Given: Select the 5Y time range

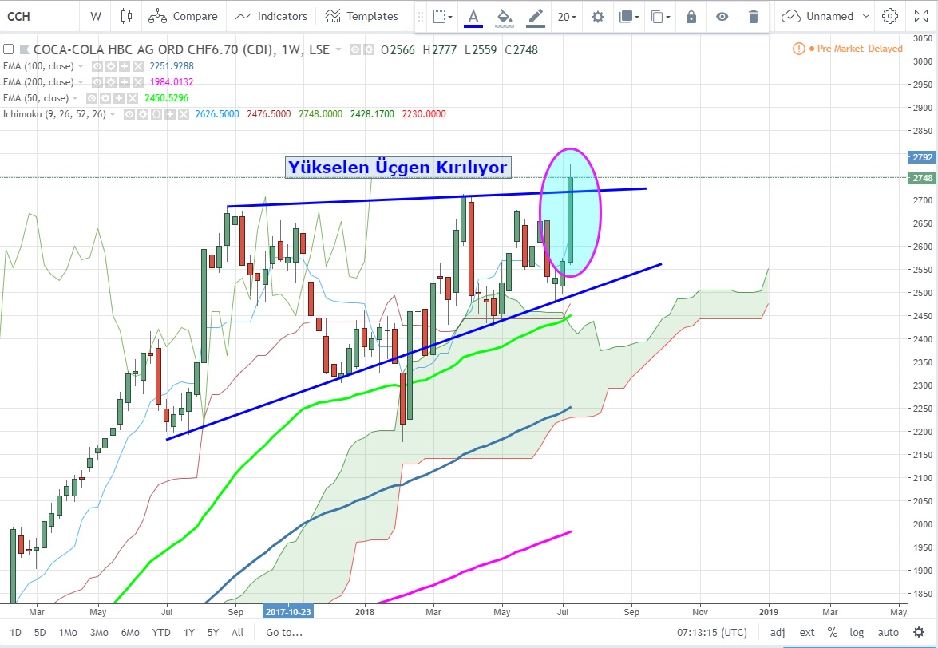Looking at the screenshot, I should [213, 633].
